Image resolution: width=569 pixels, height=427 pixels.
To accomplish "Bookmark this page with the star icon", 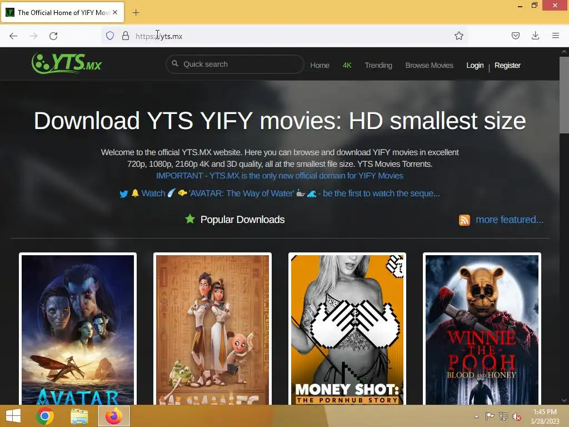I will [x=458, y=36].
